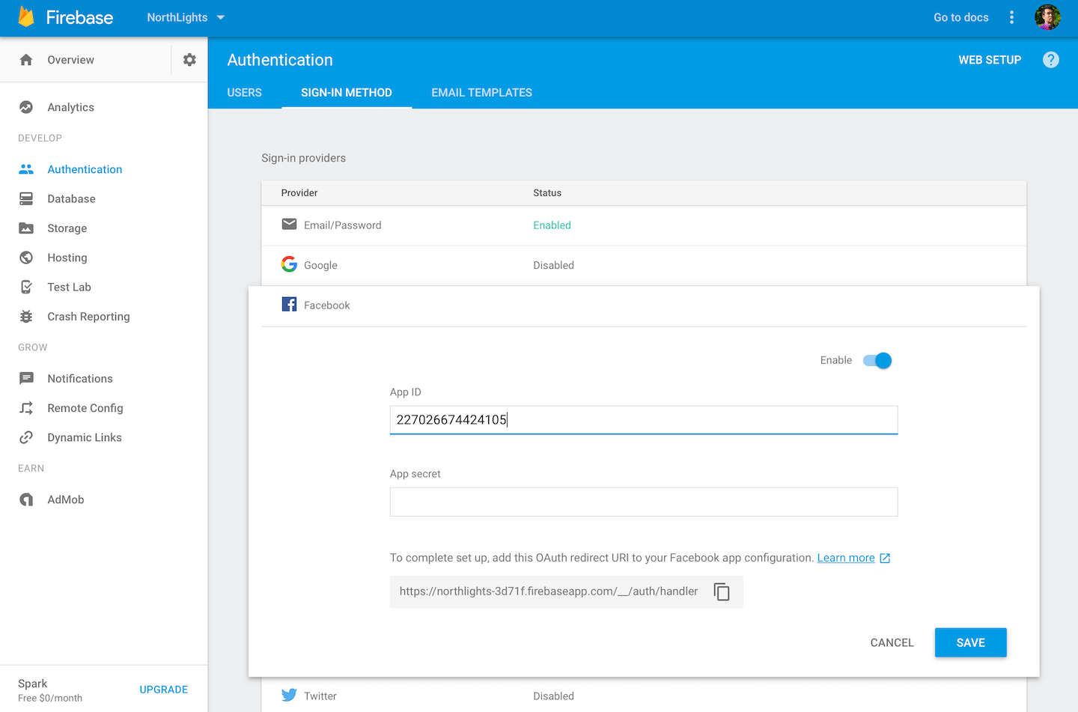Click the Test Lab icon
1078x712 pixels.
(26, 287)
